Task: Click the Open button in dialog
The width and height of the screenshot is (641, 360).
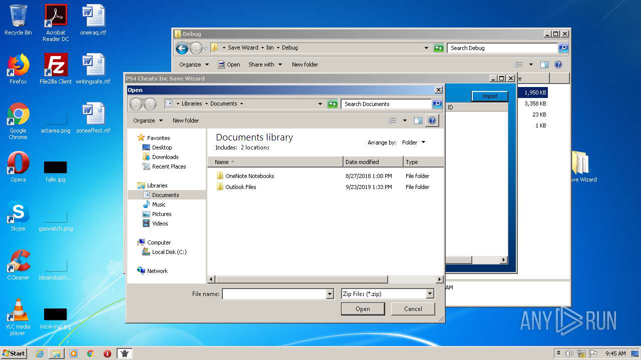Action: click(363, 309)
